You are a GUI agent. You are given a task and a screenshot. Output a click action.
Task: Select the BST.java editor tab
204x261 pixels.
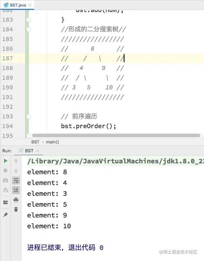coord(17,5)
